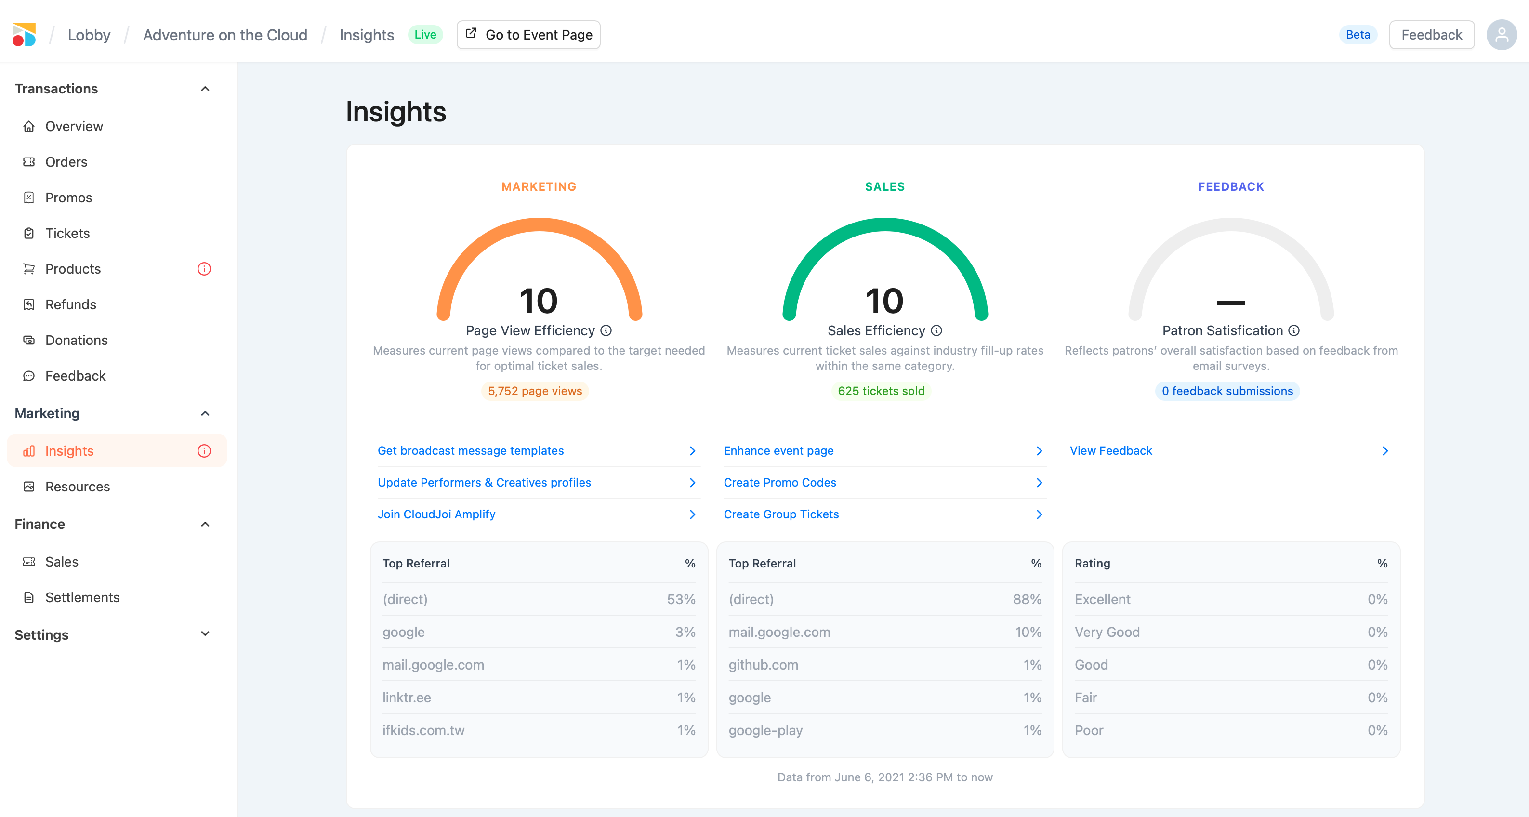Go to Settlements page
Image resolution: width=1529 pixels, height=817 pixels.
coord(82,597)
